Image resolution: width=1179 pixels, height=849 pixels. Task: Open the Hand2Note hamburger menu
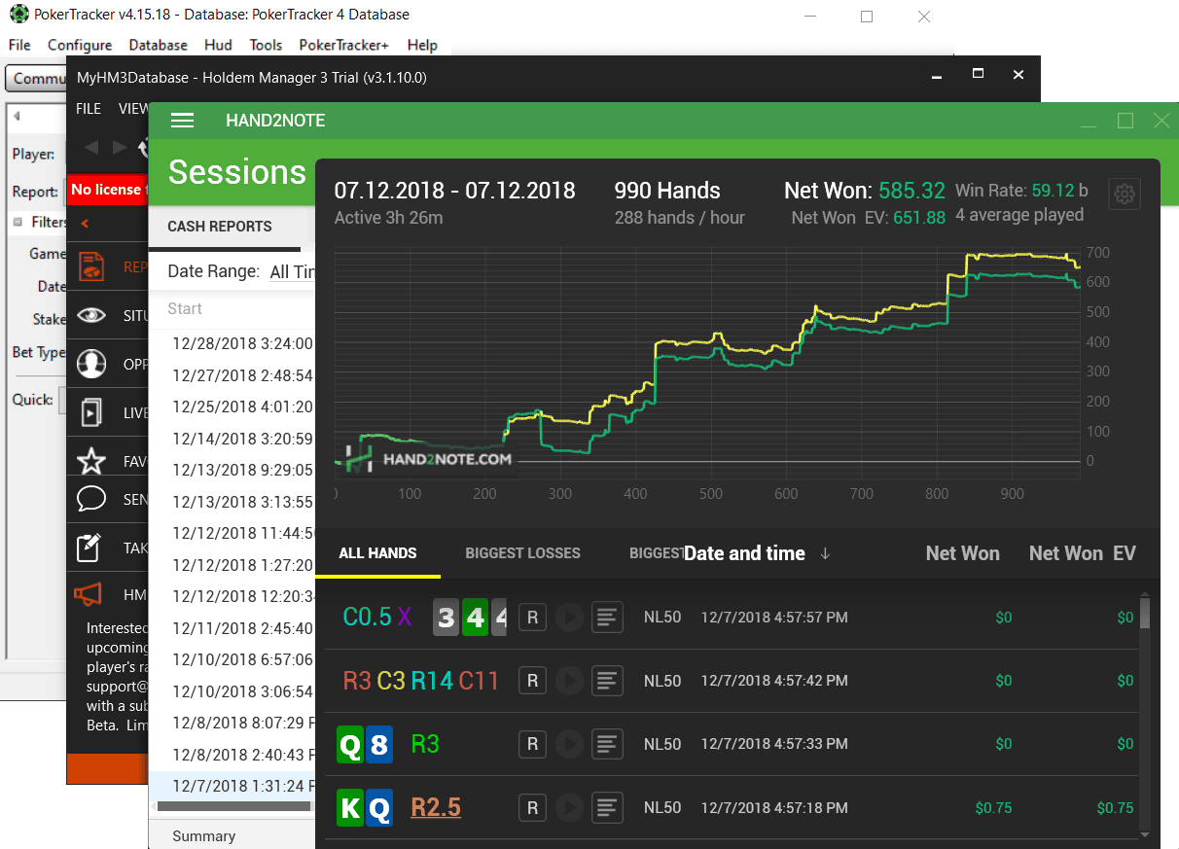(x=182, y=121)
